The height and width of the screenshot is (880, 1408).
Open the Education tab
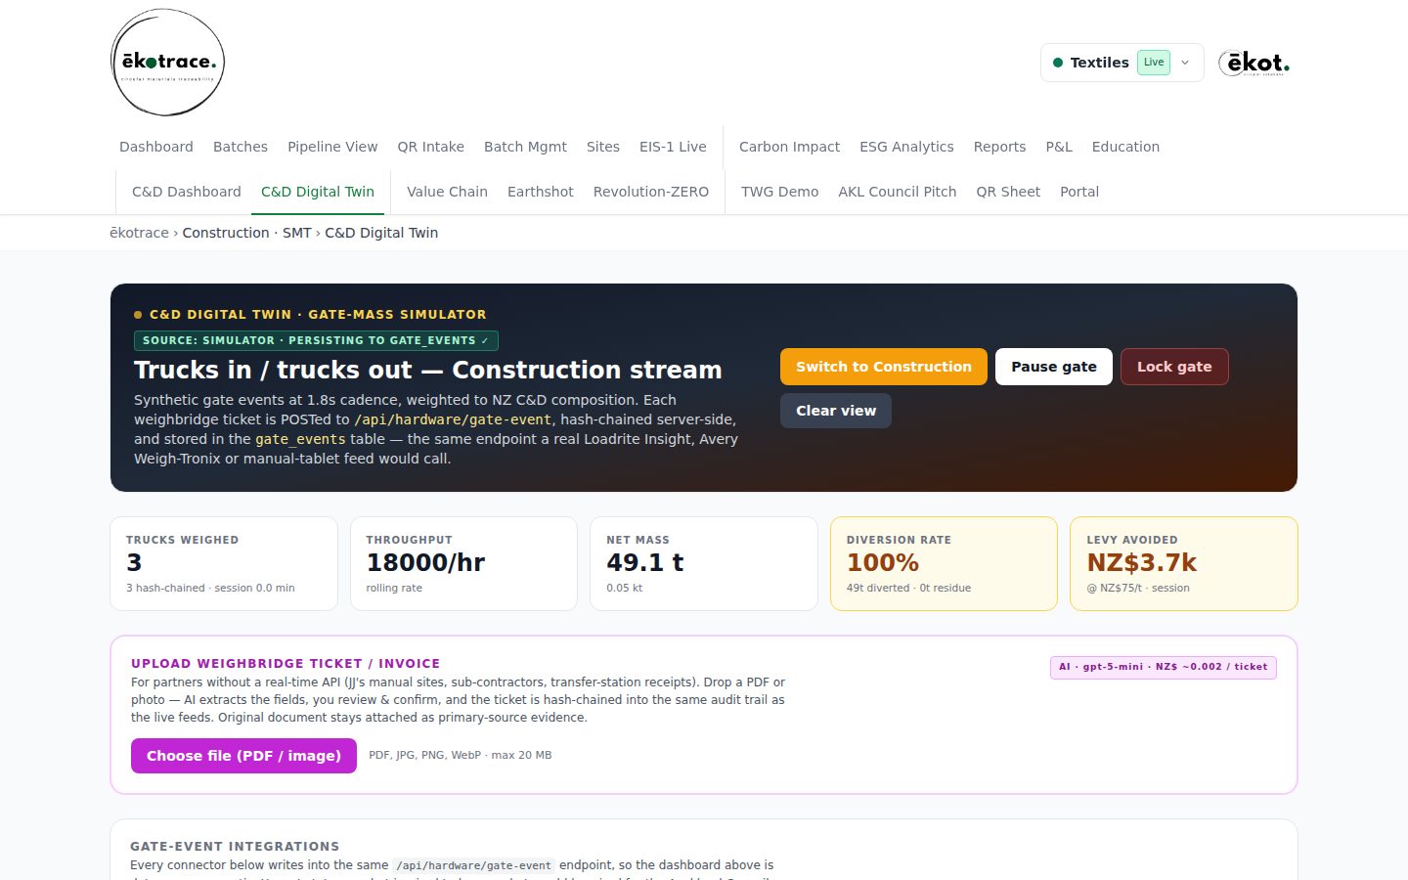pos(1125,147)
